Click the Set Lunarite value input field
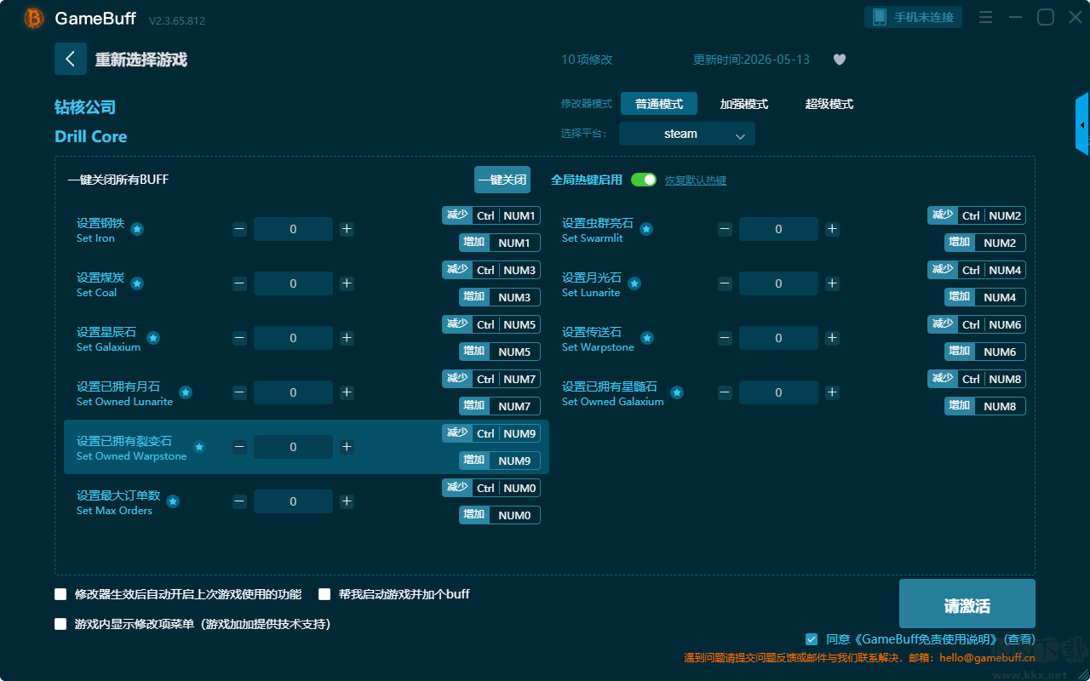1090x681 pixels. click(x=778, y=283)
